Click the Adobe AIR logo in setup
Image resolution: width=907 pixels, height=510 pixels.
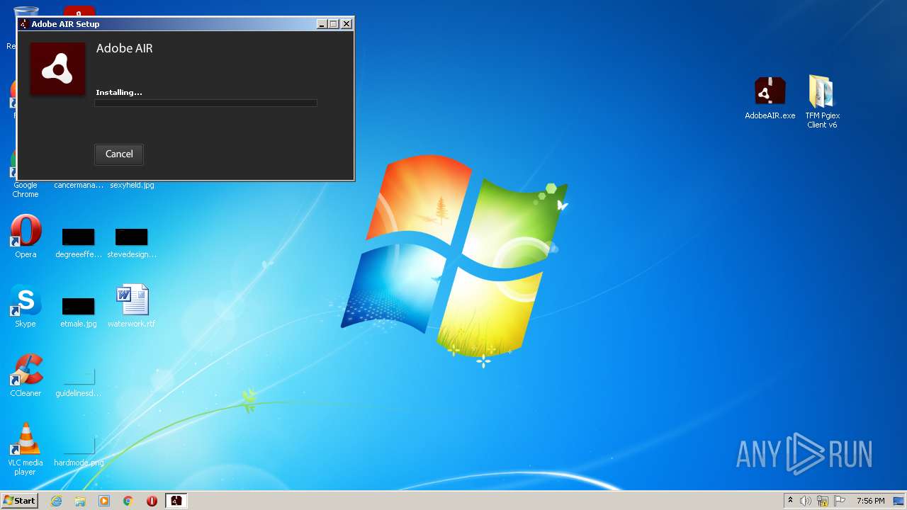point(57,69)
